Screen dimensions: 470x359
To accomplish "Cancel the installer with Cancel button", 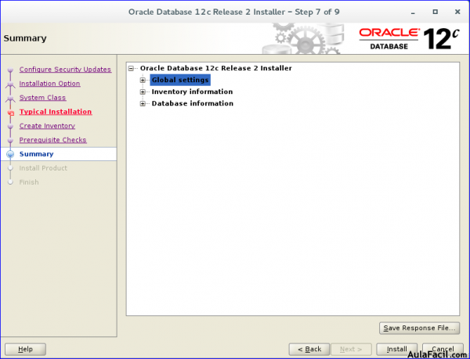I will pos(443,349).
